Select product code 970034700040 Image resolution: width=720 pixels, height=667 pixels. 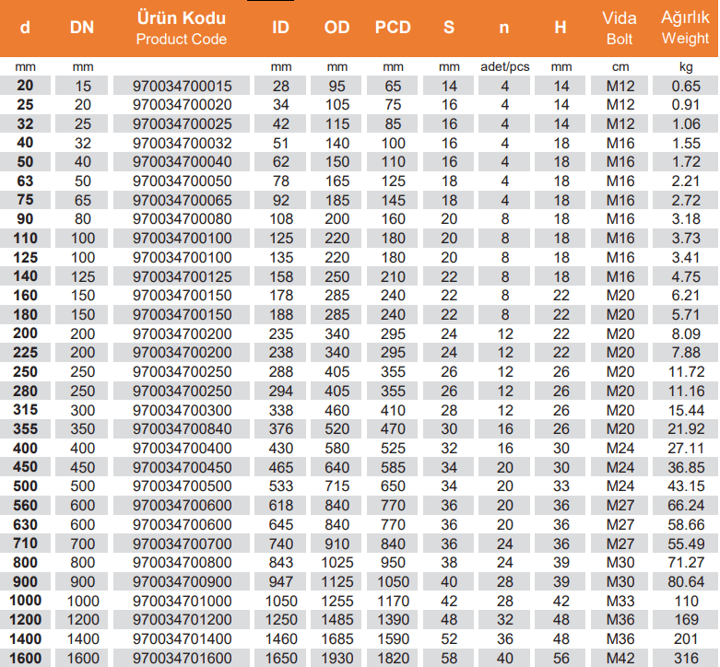click(182, 162)
